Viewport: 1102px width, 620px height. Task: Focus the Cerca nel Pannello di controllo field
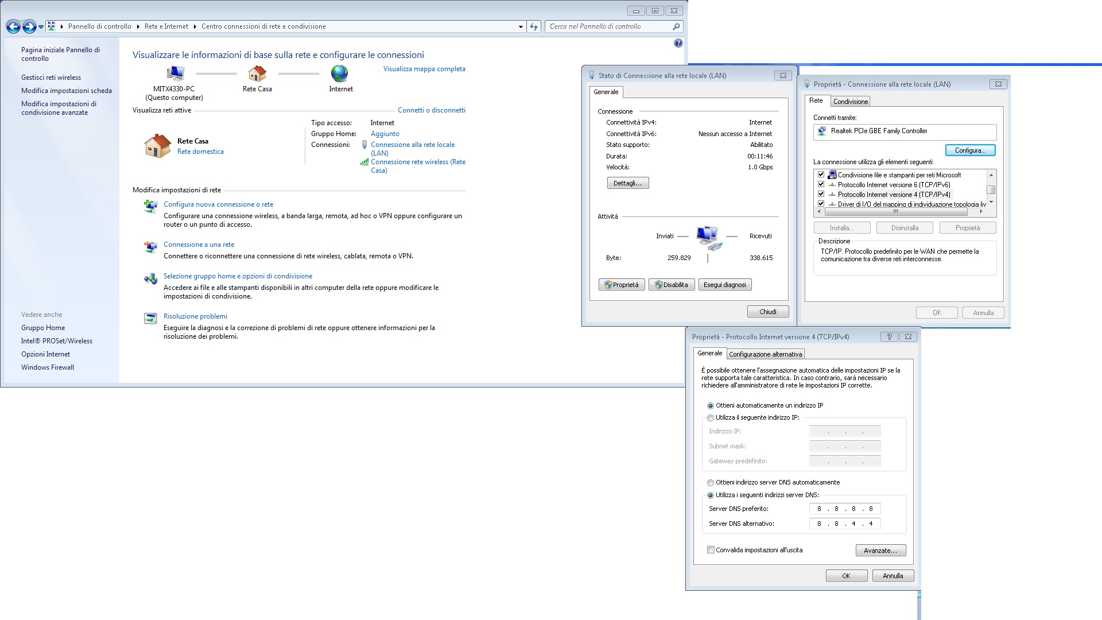(x=608, y=26)
